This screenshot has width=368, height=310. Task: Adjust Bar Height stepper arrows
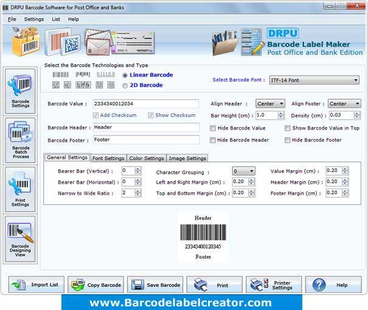pos(281,115)
